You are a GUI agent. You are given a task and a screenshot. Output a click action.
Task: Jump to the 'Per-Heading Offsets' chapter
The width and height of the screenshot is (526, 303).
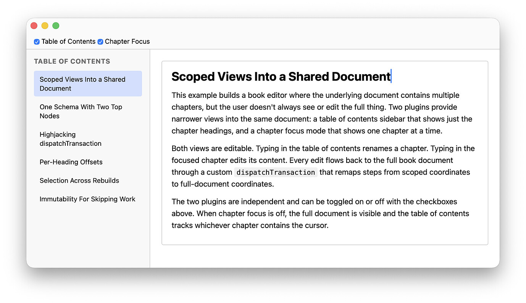(x=71, y=162)
